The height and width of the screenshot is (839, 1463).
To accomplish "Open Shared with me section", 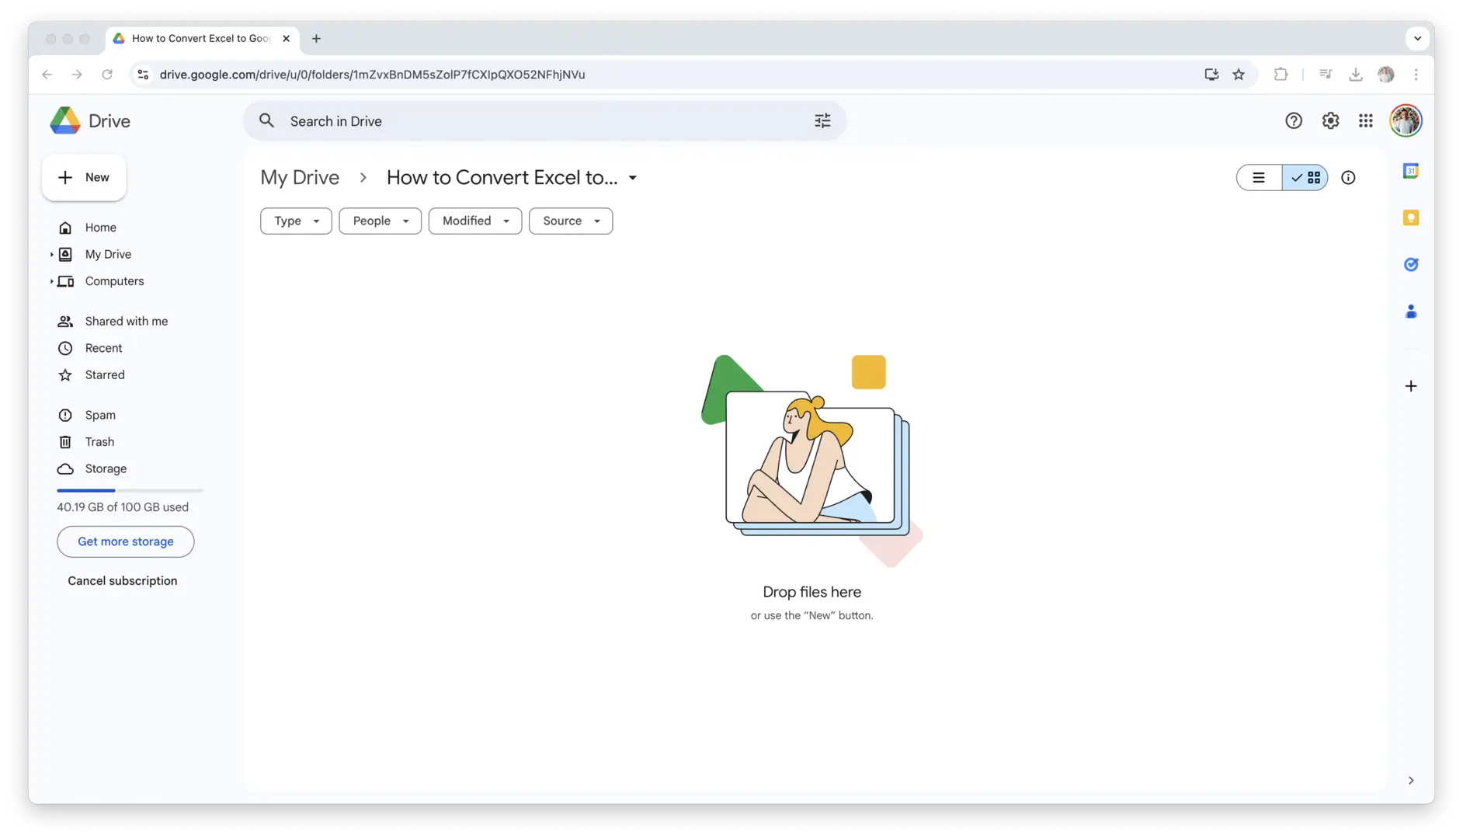I will click(126, 322).
